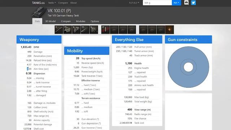
Task: Click the Mobility panel header
Action: click(87, 51)
